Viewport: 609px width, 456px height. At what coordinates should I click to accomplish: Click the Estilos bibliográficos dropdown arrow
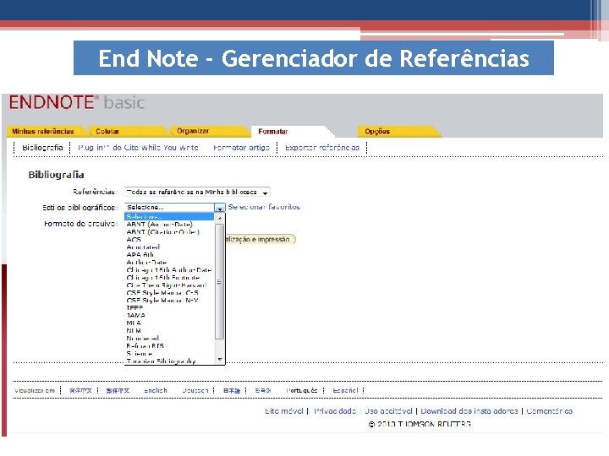(x=220, y=209)
